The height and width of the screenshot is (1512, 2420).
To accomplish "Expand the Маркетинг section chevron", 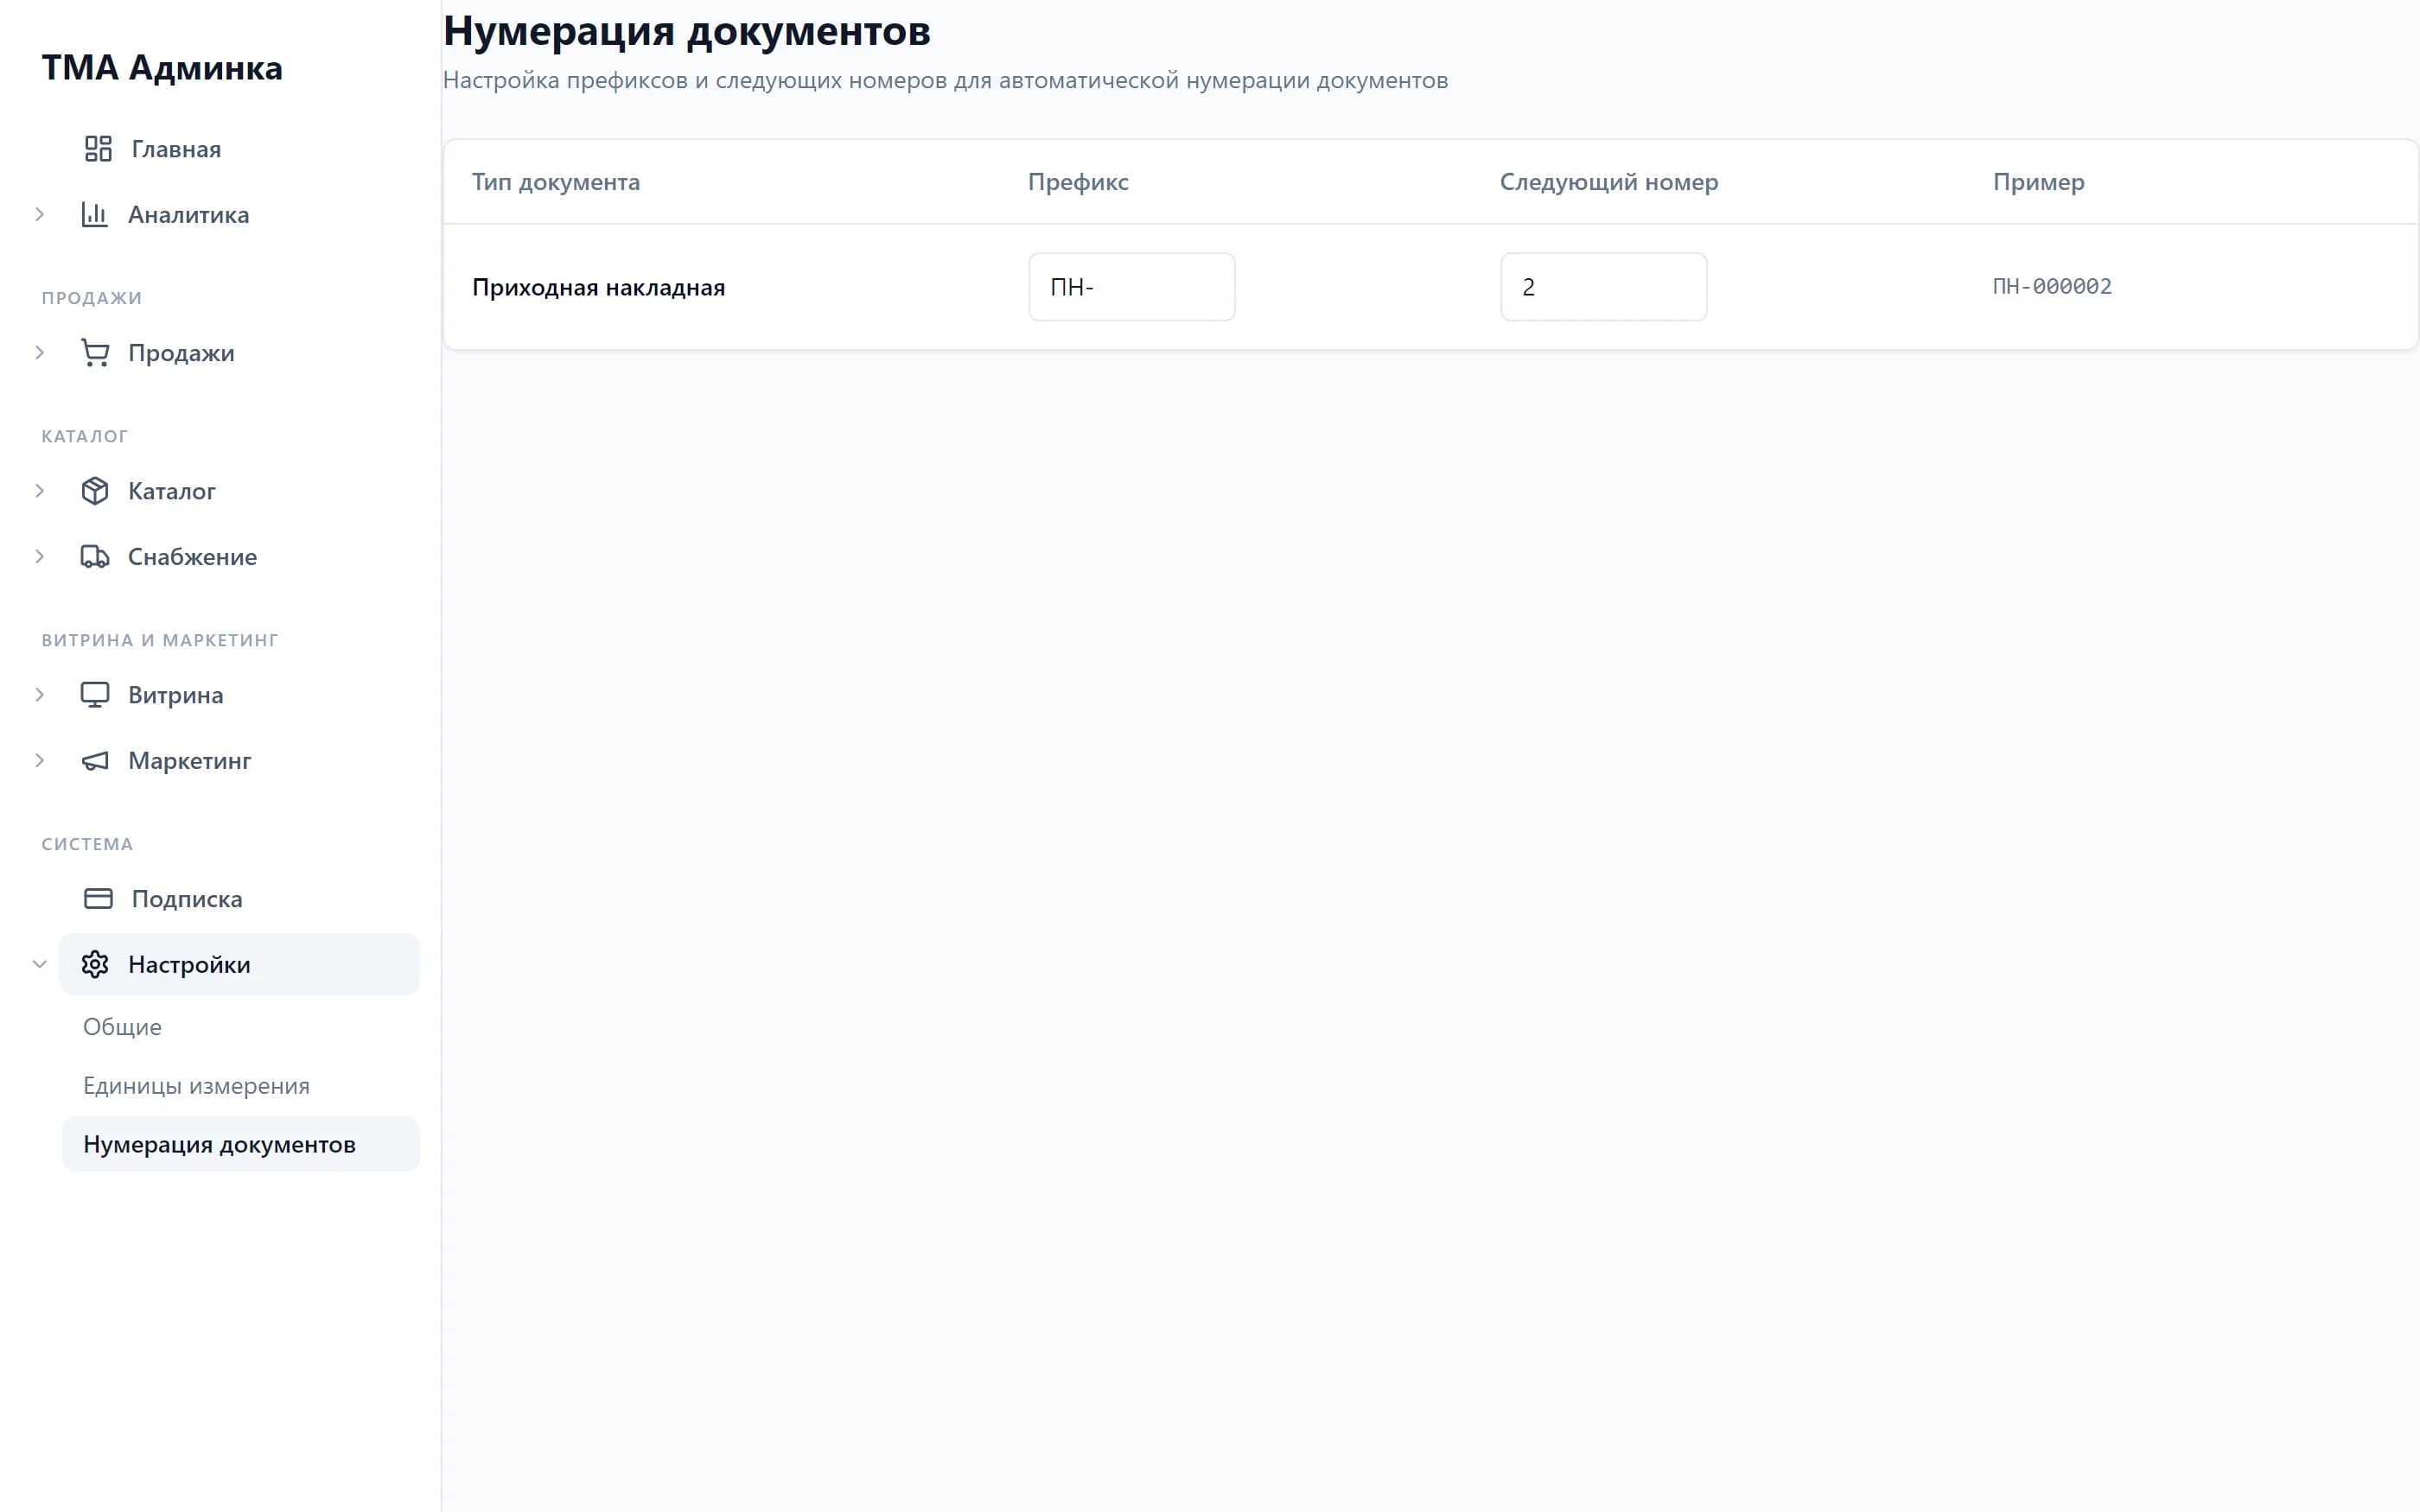I will pyautogui.click(x=40, y=761).
